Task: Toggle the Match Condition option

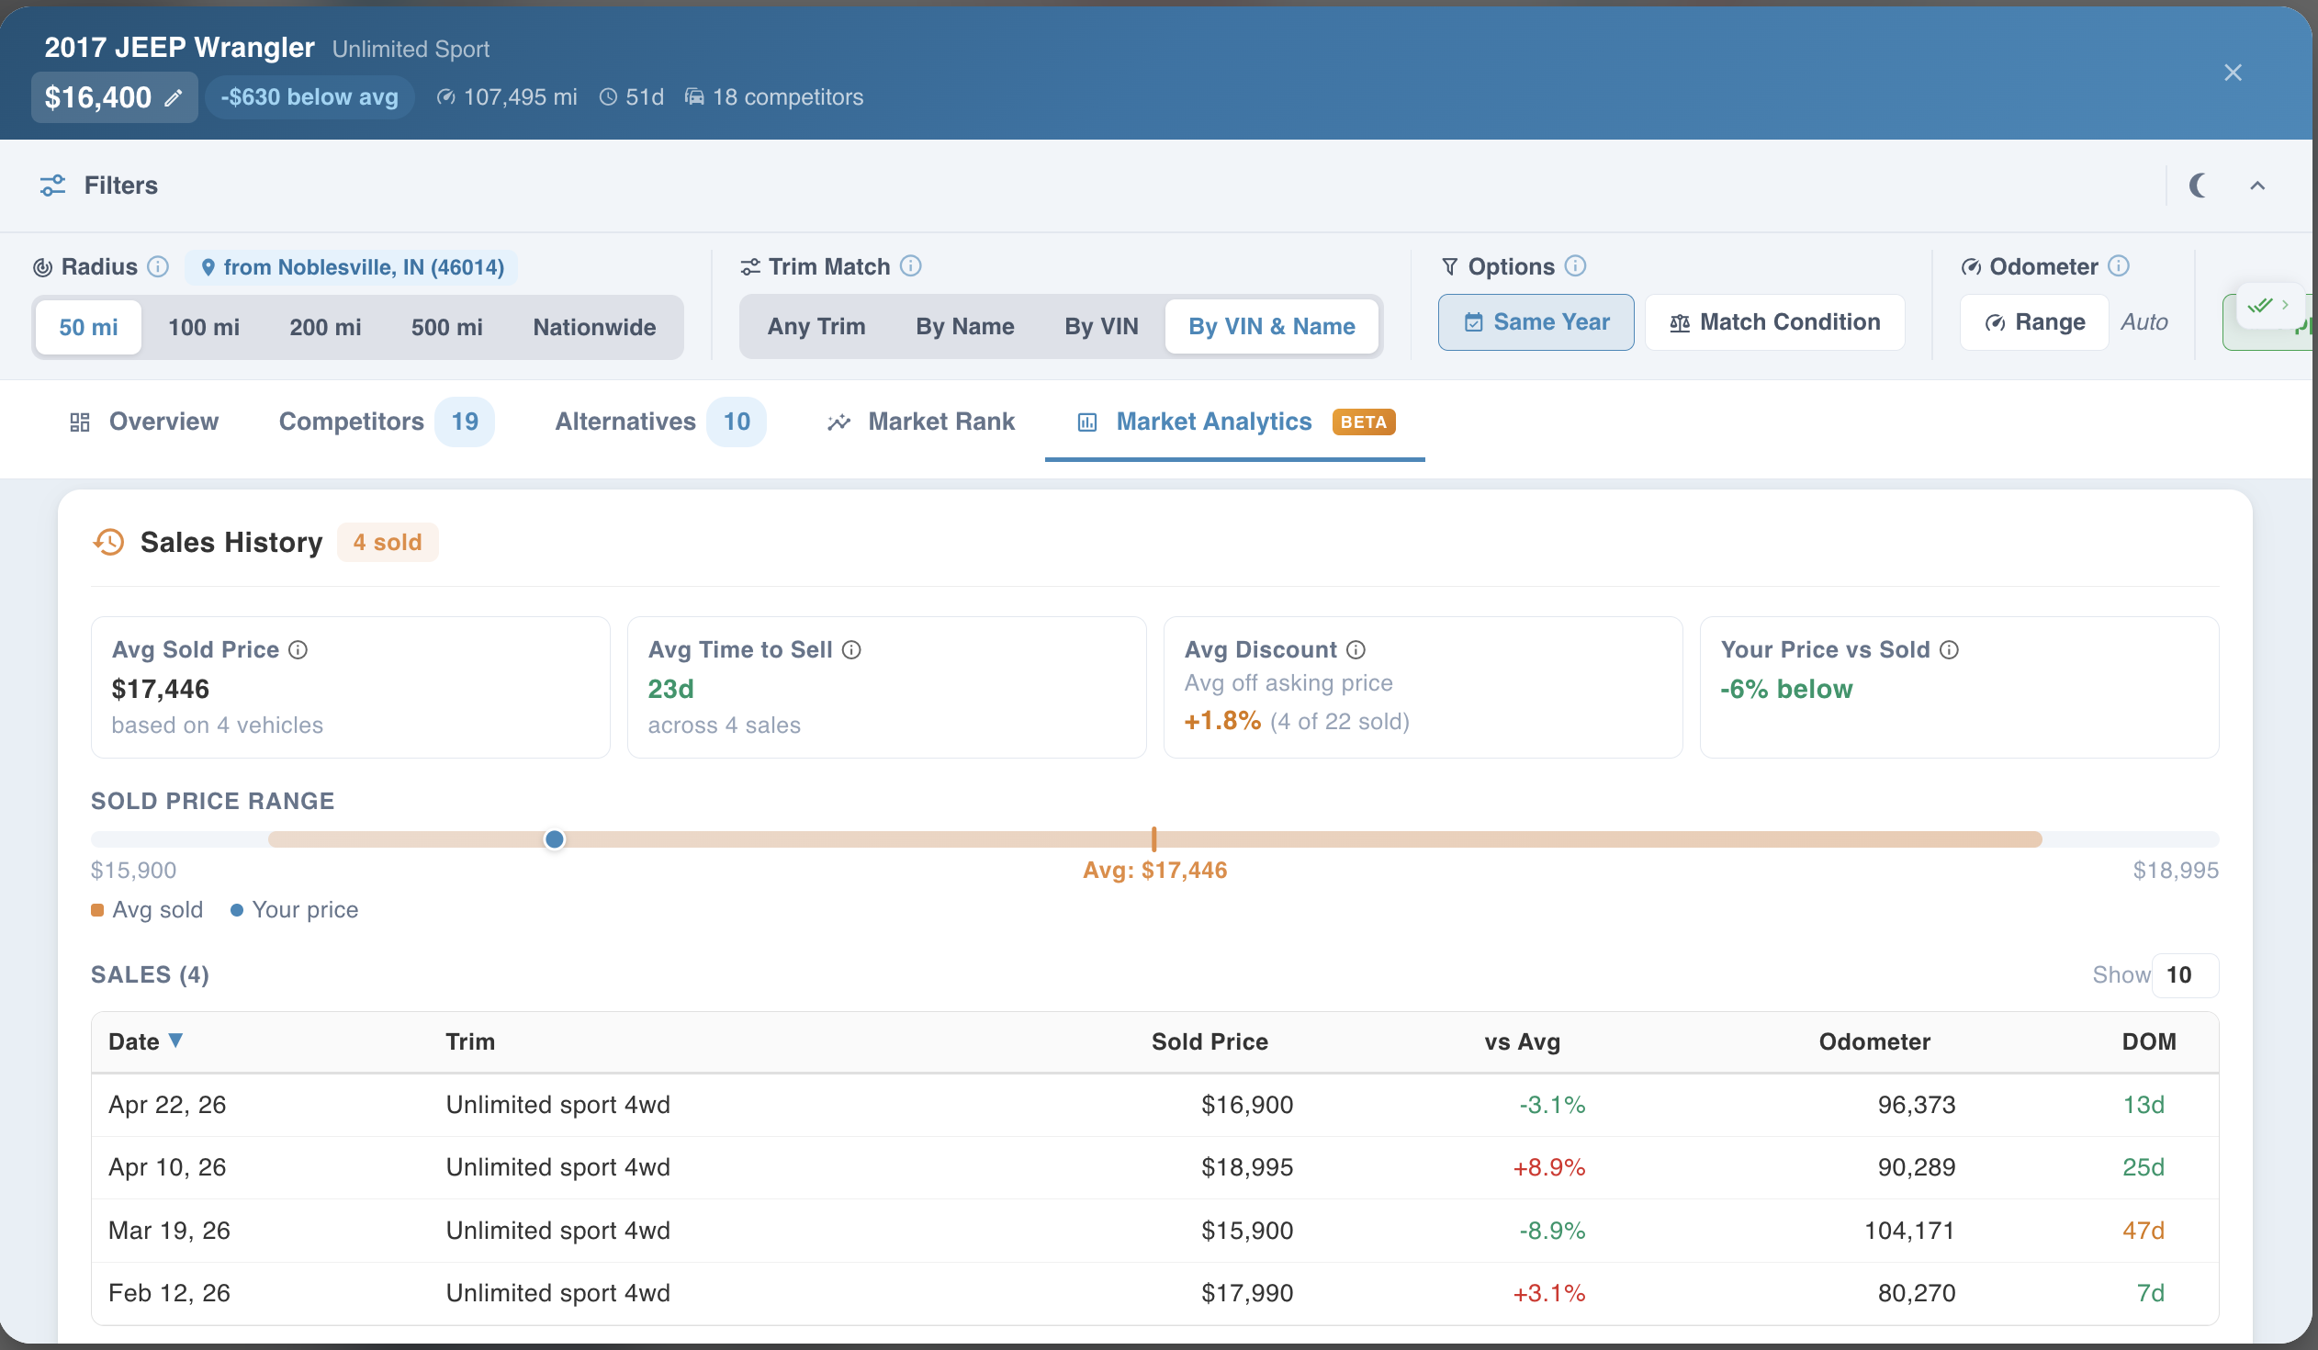Action: pos(1774,322)
